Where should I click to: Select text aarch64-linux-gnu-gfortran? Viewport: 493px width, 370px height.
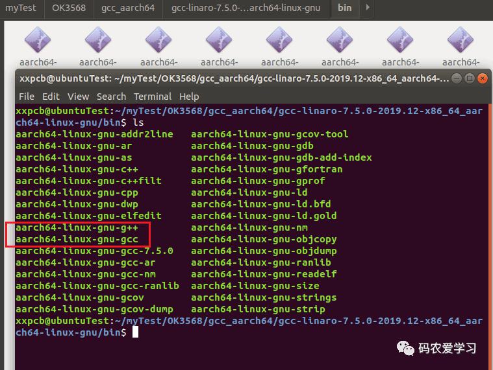(x=266, y=169)
